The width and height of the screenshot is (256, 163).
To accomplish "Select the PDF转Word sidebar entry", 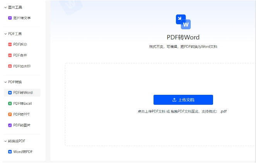I will [22, 93].
